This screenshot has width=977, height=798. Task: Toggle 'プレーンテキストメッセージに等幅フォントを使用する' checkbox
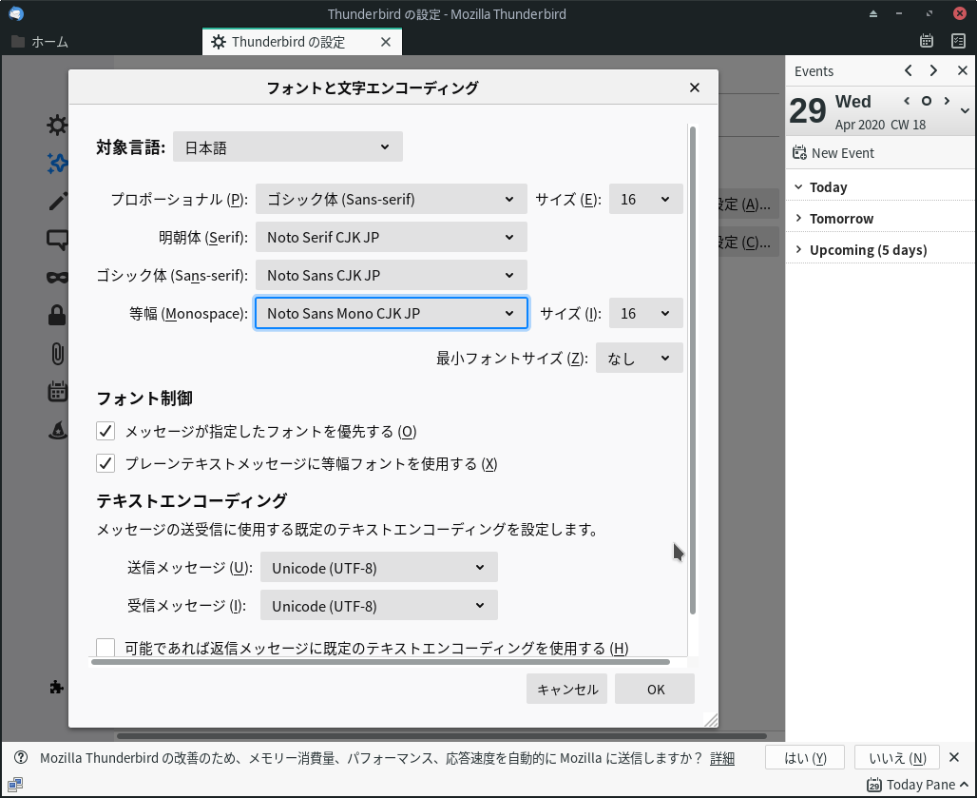[105, 463]
